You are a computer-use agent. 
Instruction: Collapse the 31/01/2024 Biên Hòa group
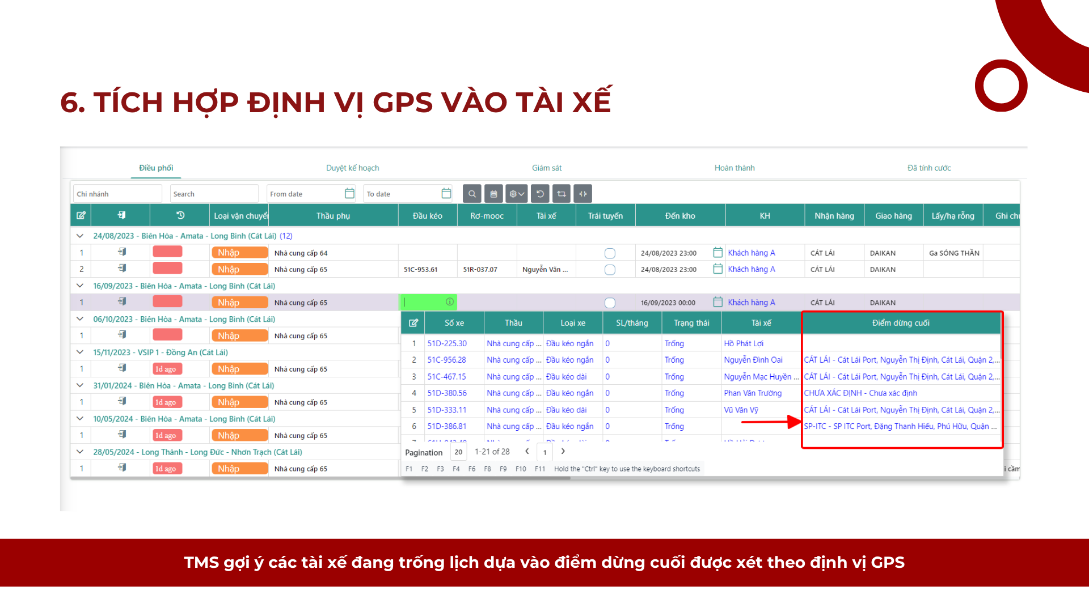80,385
